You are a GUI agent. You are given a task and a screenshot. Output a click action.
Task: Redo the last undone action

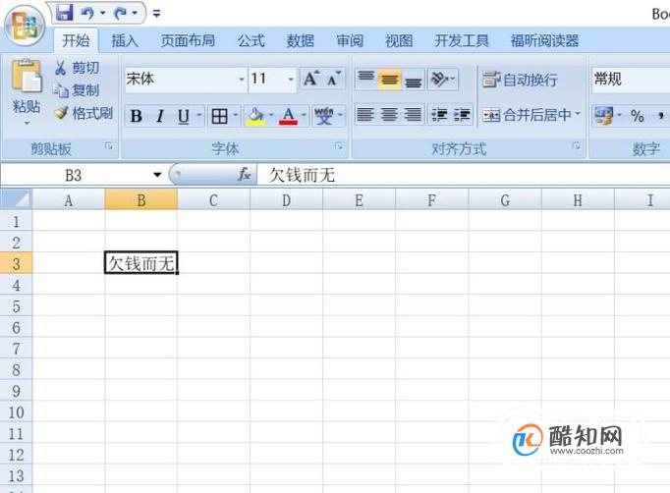[120, 13]
